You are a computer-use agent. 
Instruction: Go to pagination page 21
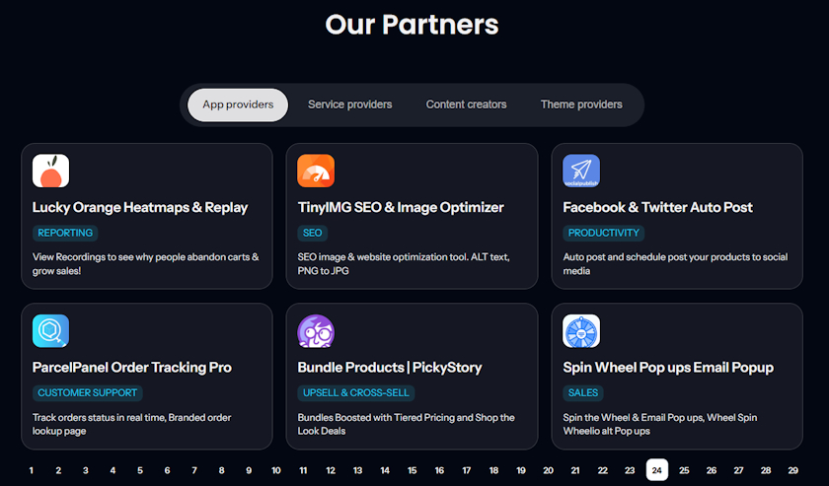tap(575, 470)
